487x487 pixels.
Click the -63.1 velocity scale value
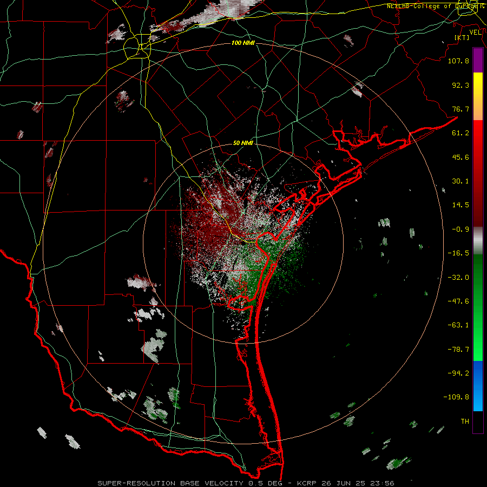point(458,325)
